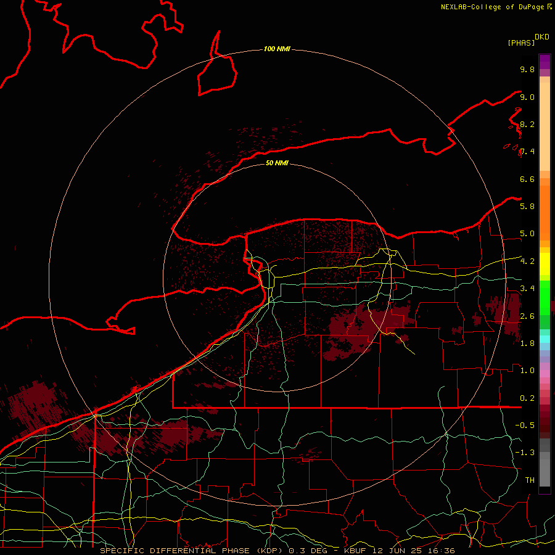Click the dark purple band of color scale
The image size is (555, 555).
tap(545, 62)
